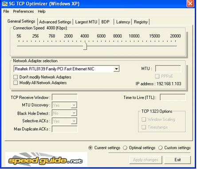
Task: Click the 2000 speed label
Action: 68,36
